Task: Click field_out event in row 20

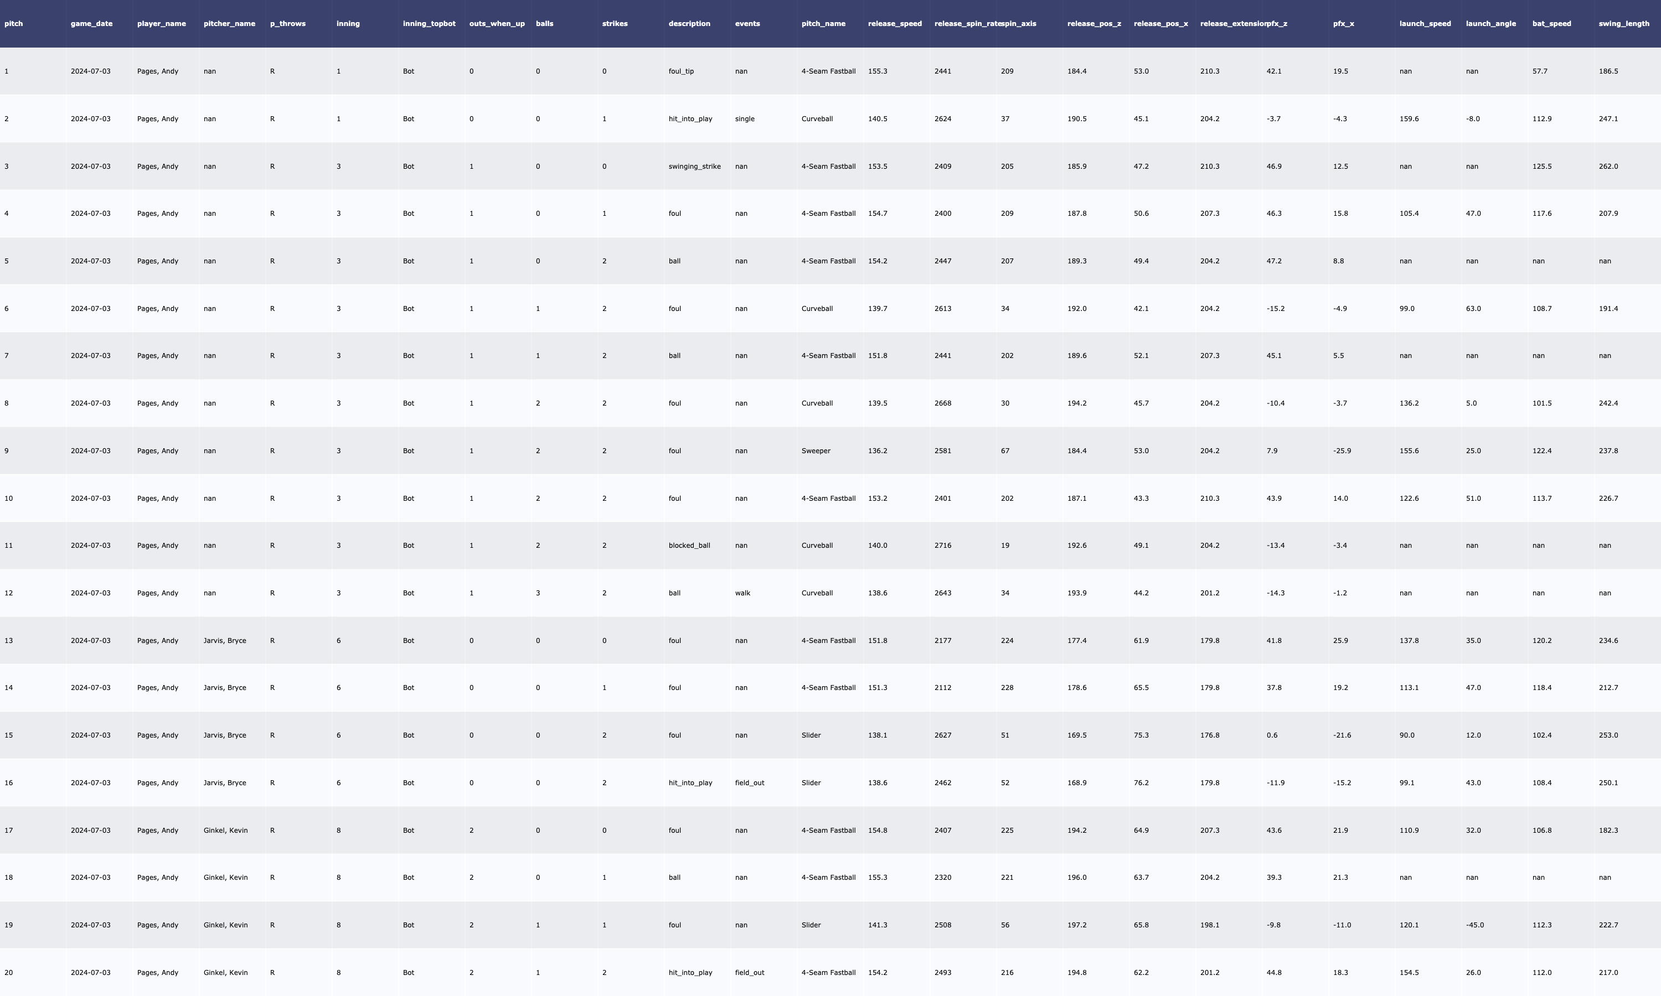Action: [749, 973]
